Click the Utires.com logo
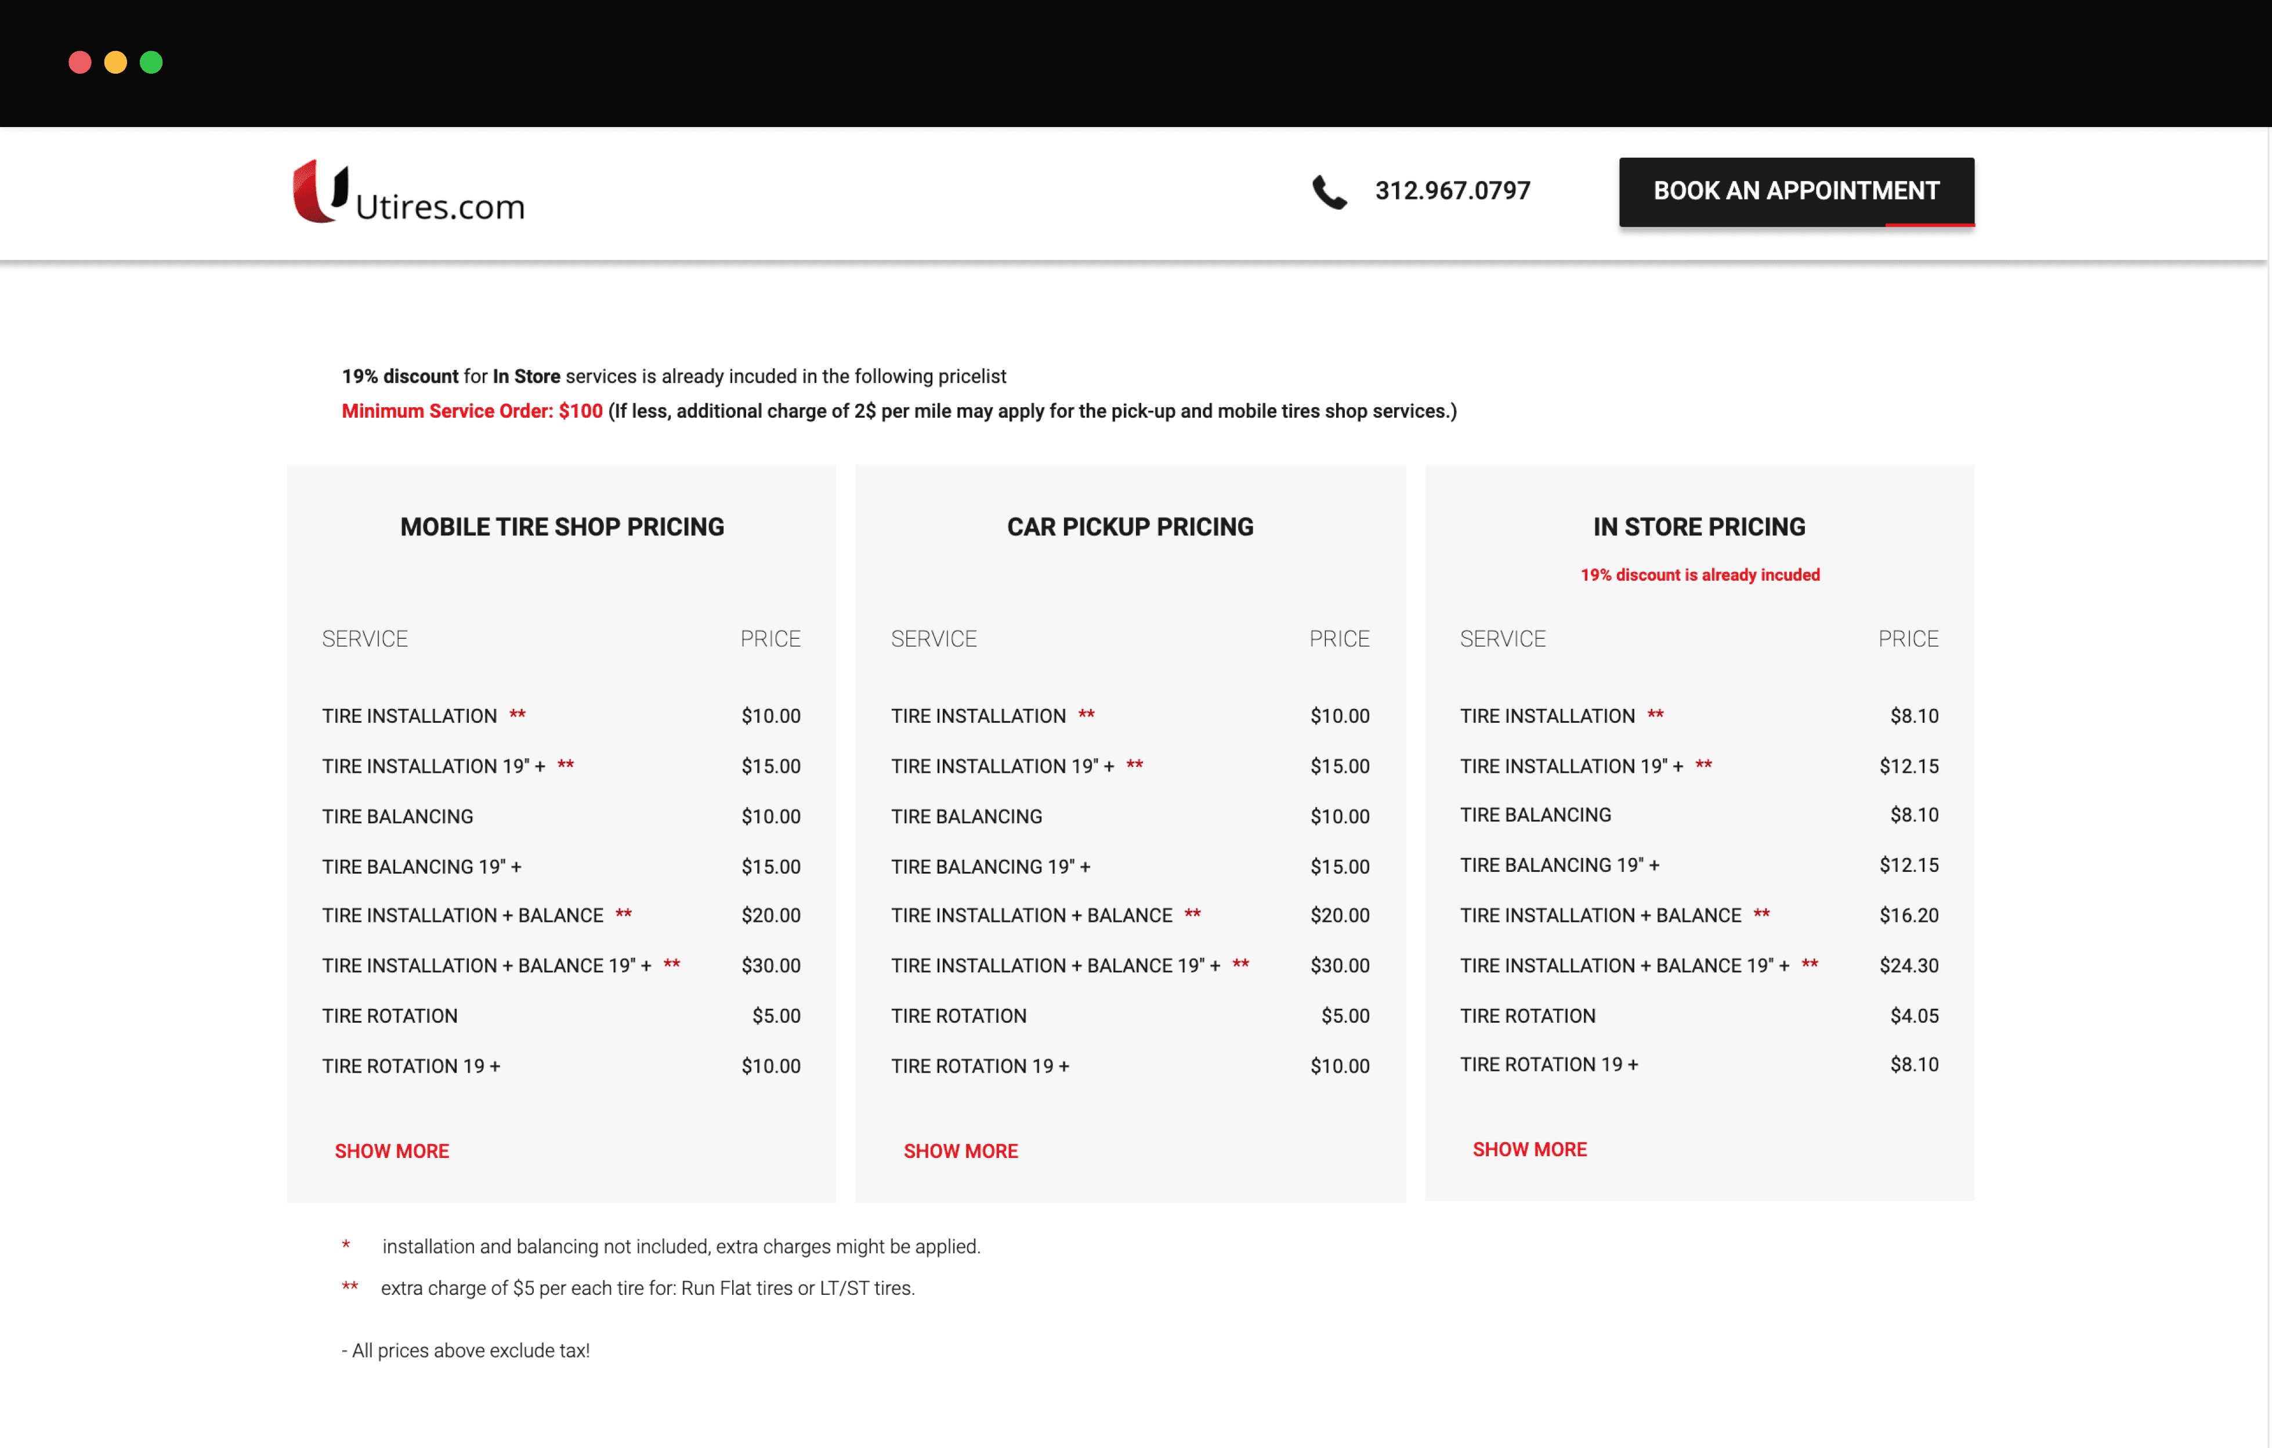Viewport: 2272px width, 1448px height. click(408, 191)
